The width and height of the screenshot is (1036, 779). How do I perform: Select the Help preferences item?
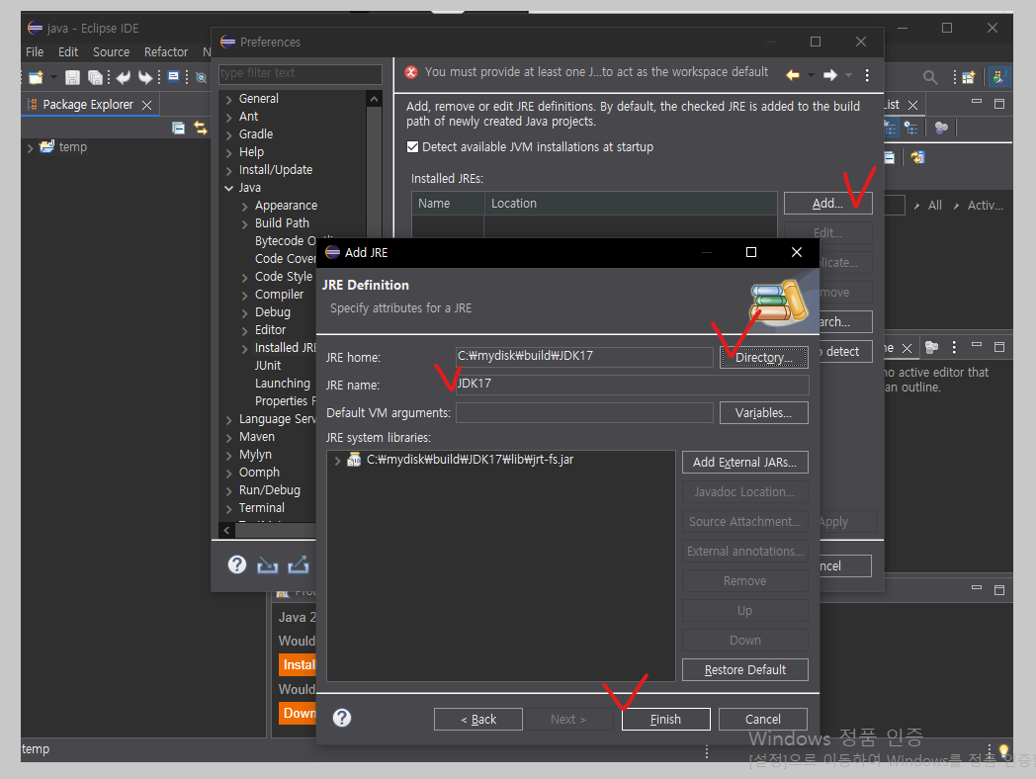(x=251, y=152)
